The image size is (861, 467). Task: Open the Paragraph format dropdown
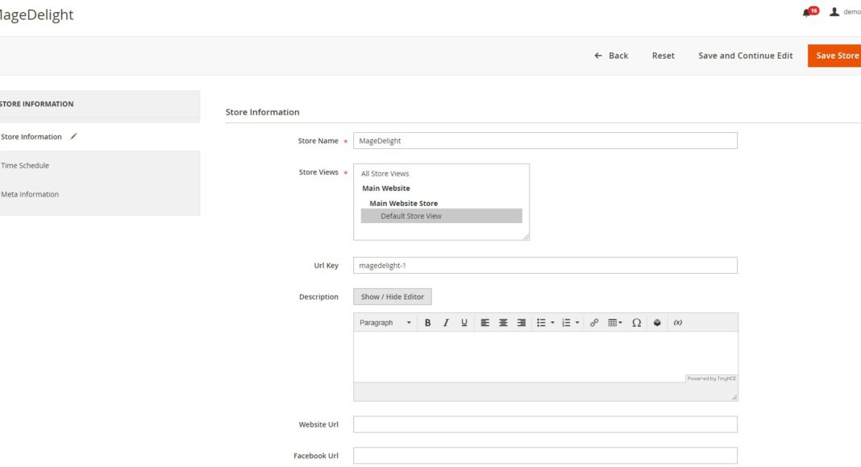point(385,323)
